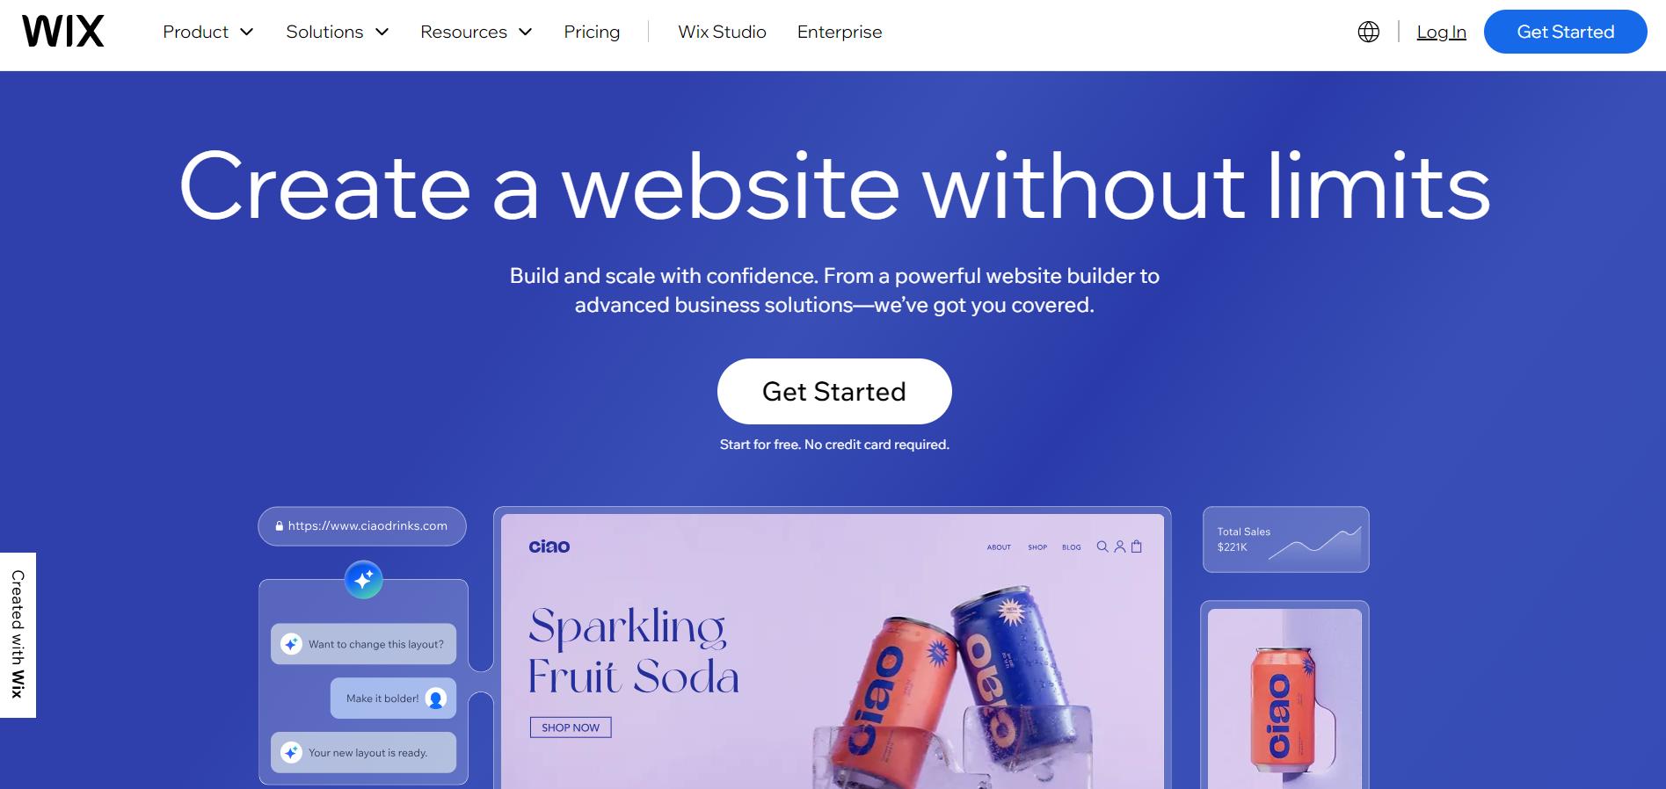Screen dimensions: 1666x789
Task: Open the Enterprise page
Action: tap(840, 32)
